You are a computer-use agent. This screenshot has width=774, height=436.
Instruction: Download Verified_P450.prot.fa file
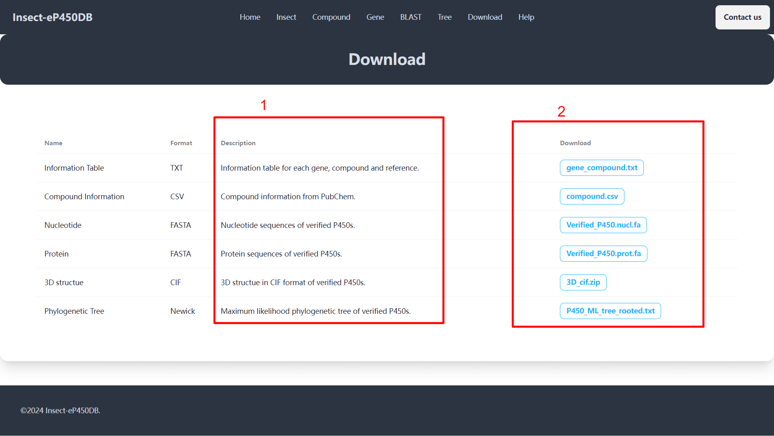click(603, 254)
